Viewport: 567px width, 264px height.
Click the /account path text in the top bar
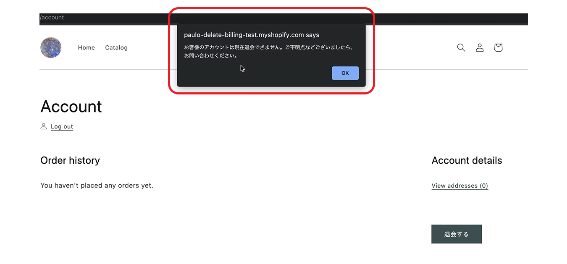tap(52, 18)
